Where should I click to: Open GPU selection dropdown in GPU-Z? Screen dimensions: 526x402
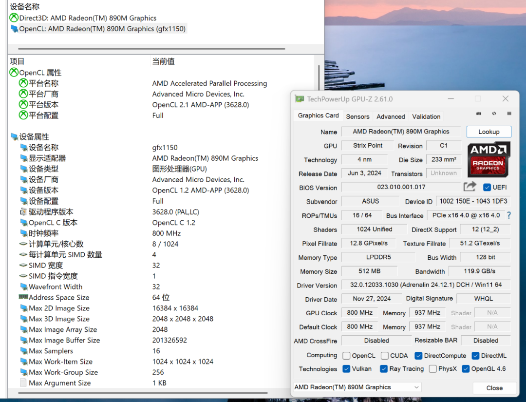click(357, 387)
